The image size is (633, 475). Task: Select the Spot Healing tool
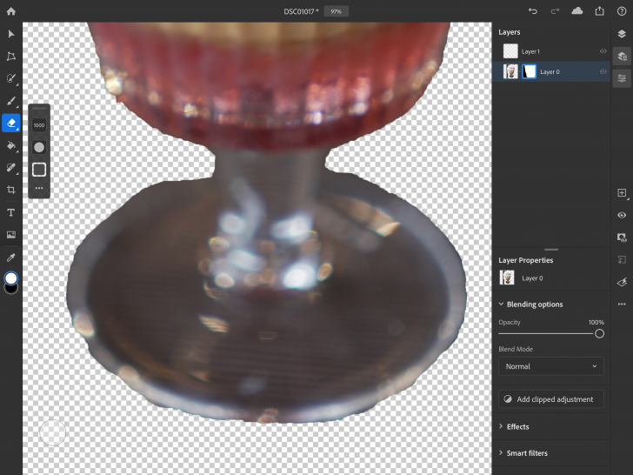pyautogui.click(x=11, y=167)
